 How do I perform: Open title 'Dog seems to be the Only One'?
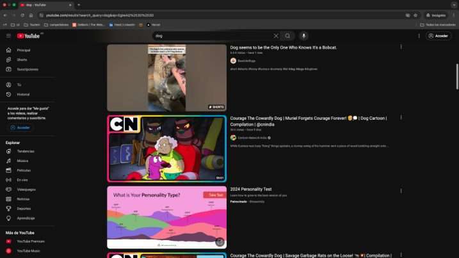(283, 47)
